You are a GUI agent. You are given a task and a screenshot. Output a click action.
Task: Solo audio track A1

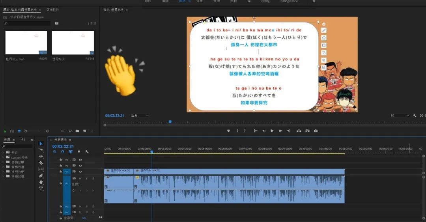tap(87, 179)
